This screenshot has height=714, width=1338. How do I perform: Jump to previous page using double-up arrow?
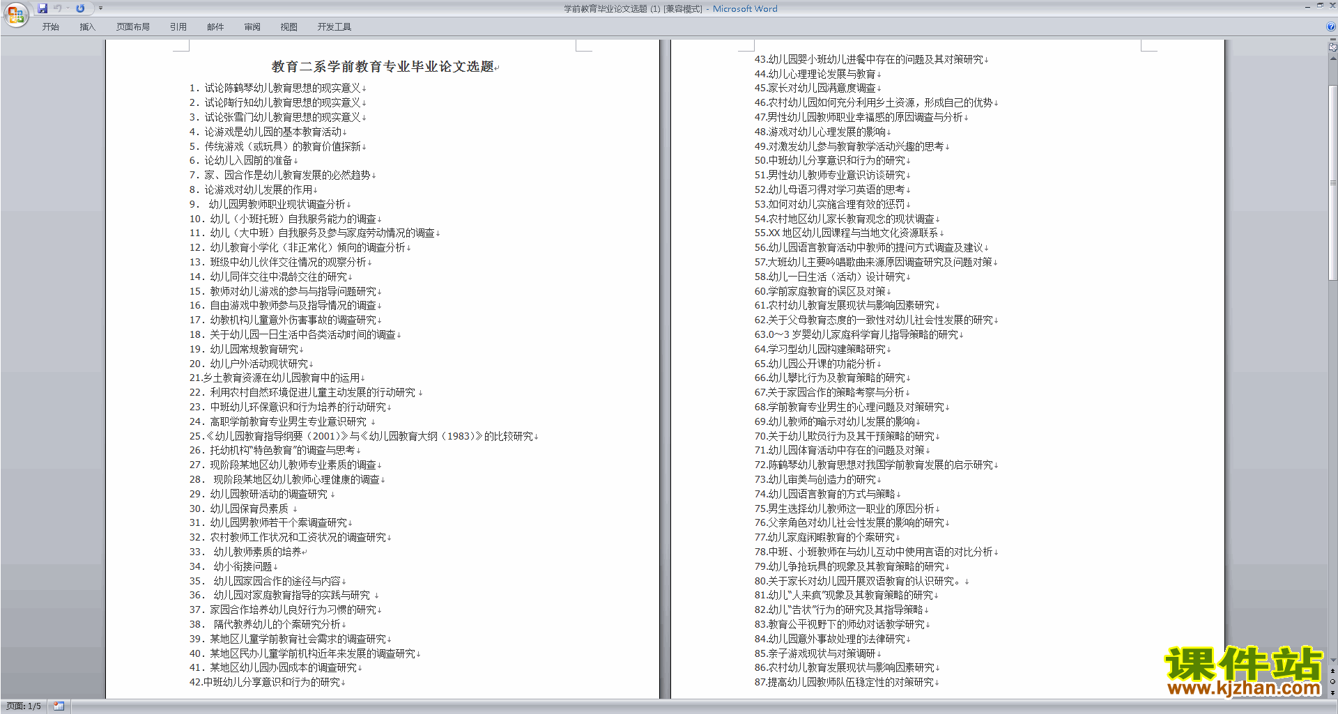click(1332, 671)
